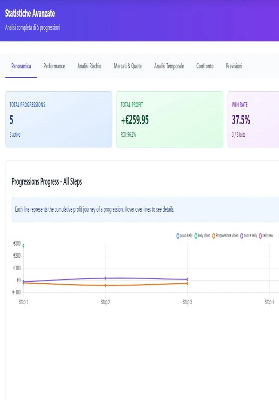The image size is (279, 400).
Task: Select the Total Profit stat card
Action: [x=169, y=119]
